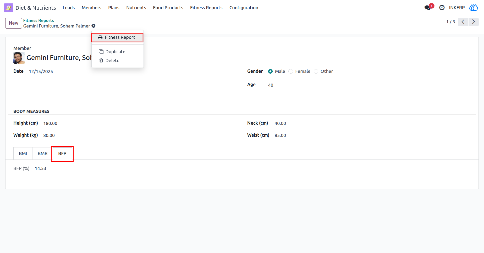This screenshot has width=484, height=253.
Task: Open the Food Products menu
Action: [x=168, y=8]
